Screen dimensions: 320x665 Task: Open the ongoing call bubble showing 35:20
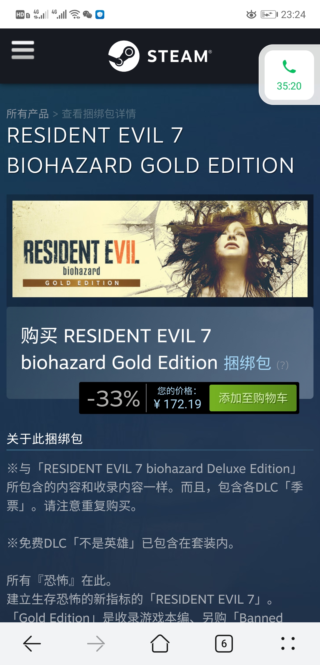pos(289,75)
